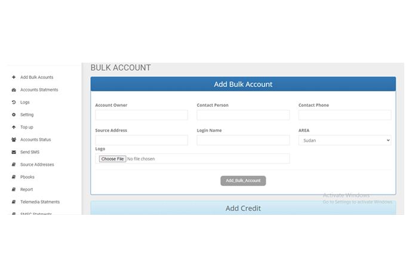Click the book icon beside Source Addresses
Screen dimensions: 412x275
14,165
